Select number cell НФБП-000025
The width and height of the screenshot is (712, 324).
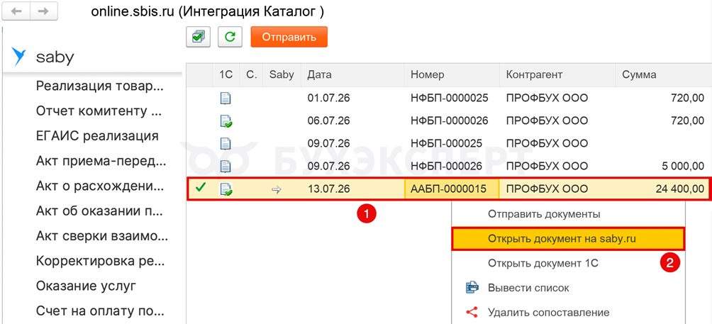point(446,143)
